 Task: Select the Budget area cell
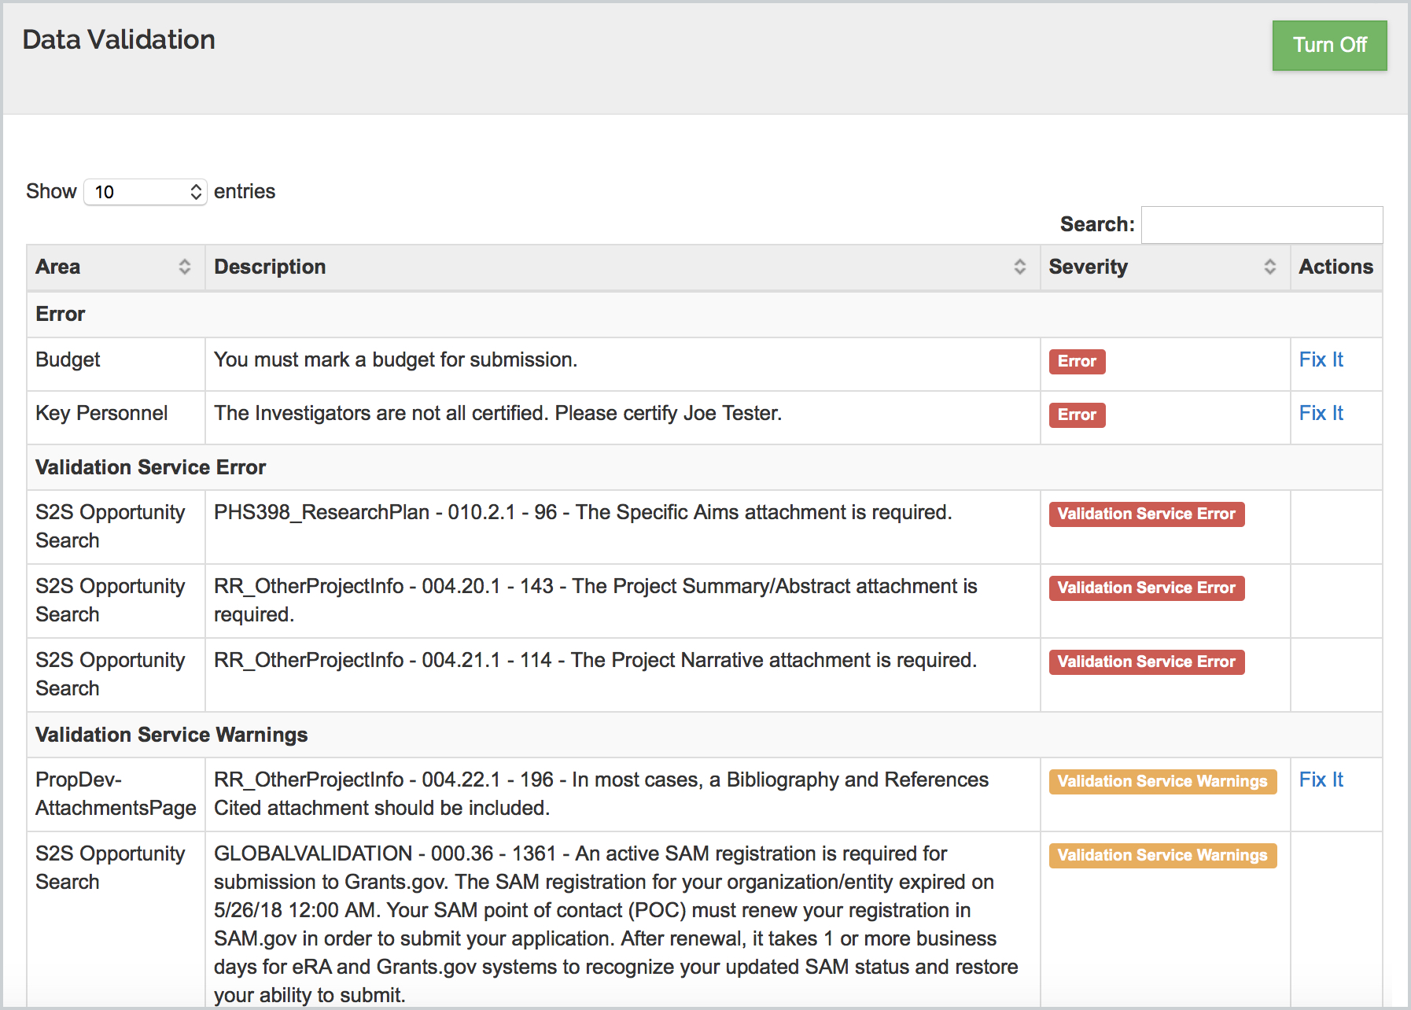point(116,364)
